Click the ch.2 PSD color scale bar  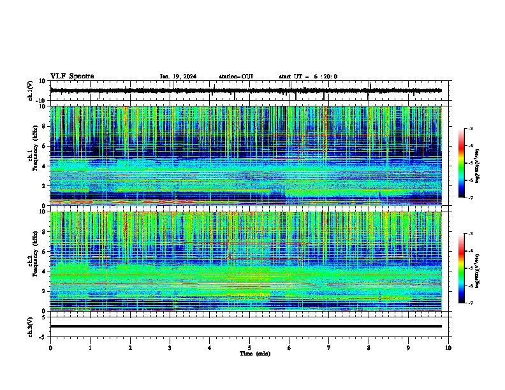(462, 268)
